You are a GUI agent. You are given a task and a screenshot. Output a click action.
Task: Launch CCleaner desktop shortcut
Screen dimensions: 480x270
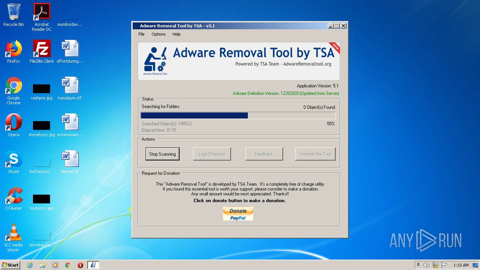pyautogui.click(x=13, y=199)
